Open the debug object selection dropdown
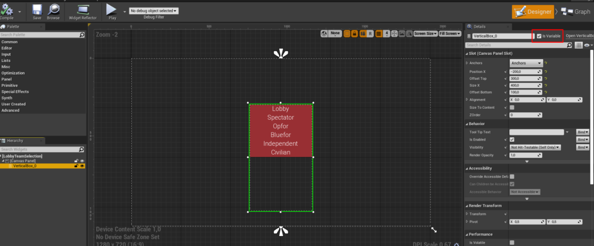 154,11
